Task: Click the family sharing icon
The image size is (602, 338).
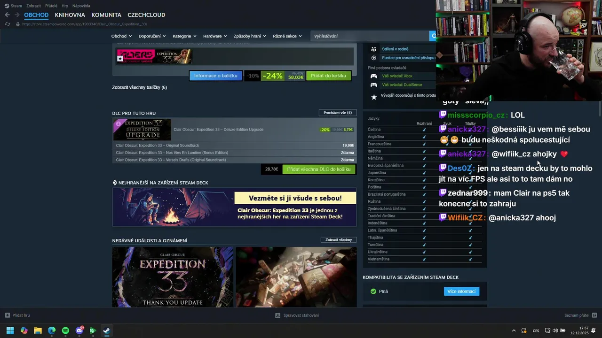Action: coord(374,49)
